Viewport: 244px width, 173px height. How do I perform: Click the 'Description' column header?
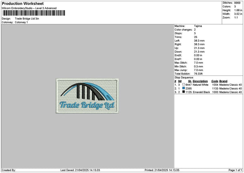(x=200, y=81)
